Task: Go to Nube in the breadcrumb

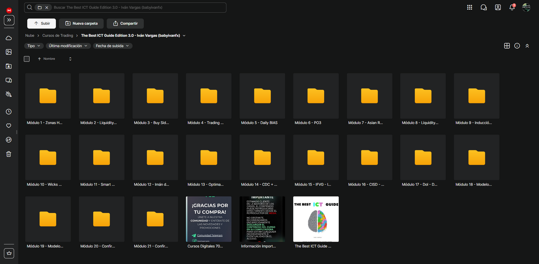Action: [29, 36]
